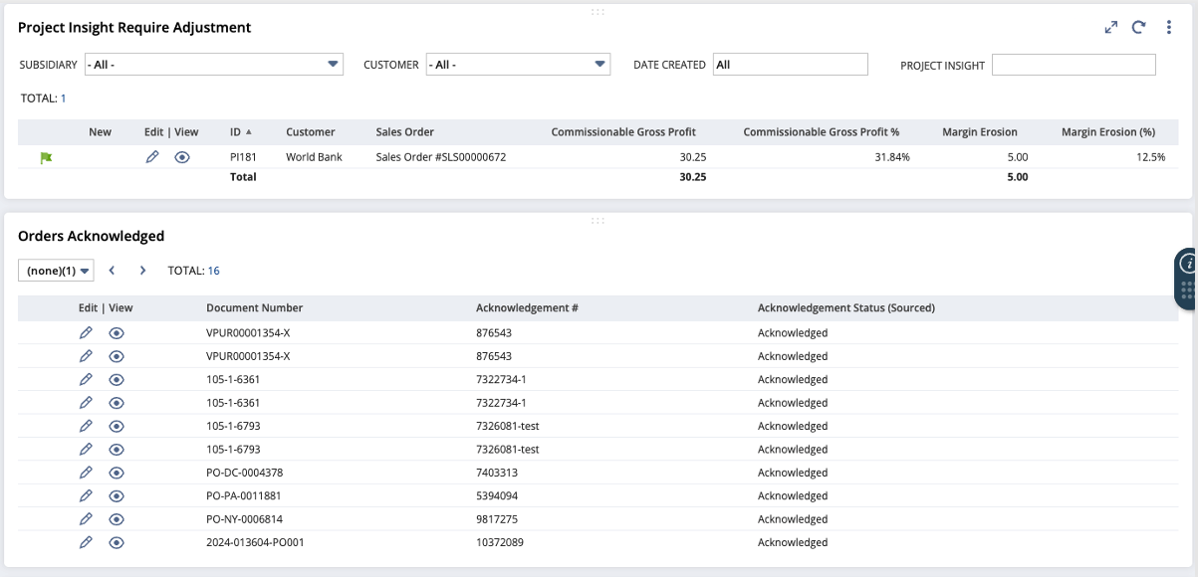View the PO-DC-0004378 order
The image size is (1198, 577).
point(117,473)
